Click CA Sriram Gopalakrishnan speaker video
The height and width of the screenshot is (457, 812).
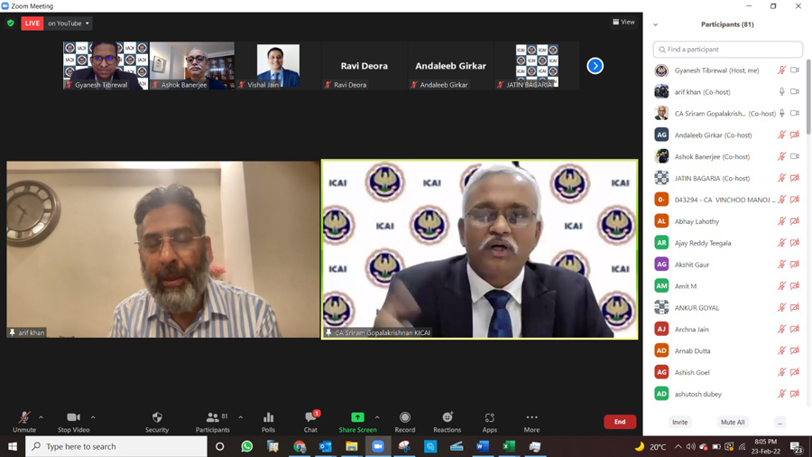point(480,249)
